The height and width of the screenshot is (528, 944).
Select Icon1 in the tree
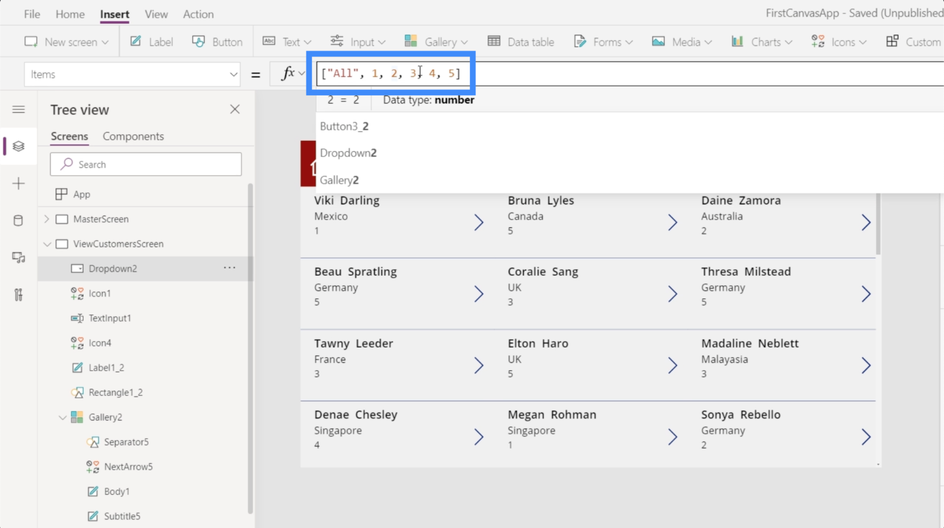tap(99, 293)
